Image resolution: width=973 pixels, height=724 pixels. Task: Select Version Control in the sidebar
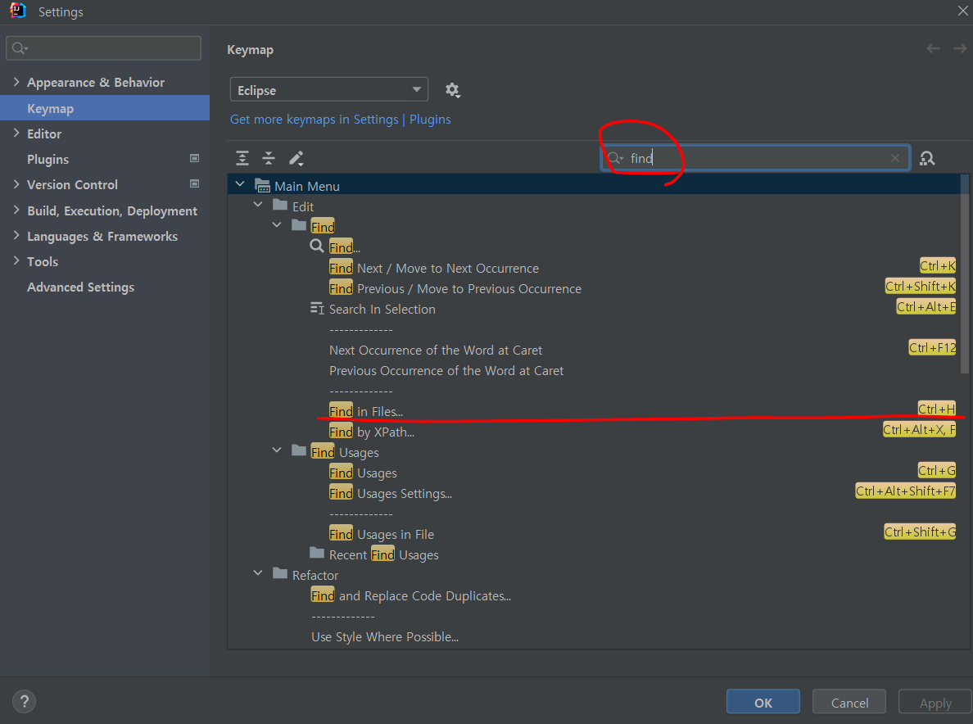coord(72,185)
